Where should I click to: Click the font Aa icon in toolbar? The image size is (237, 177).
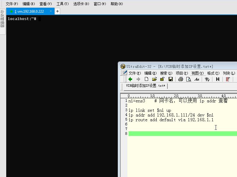click(197, 79)
